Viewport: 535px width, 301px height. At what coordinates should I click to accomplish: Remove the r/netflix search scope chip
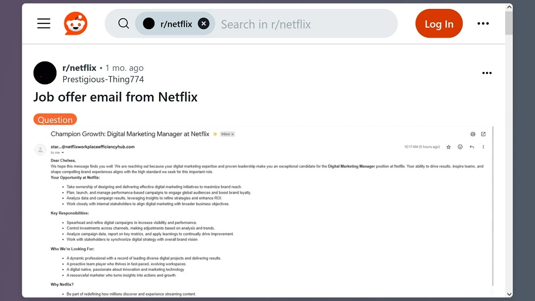204,24
